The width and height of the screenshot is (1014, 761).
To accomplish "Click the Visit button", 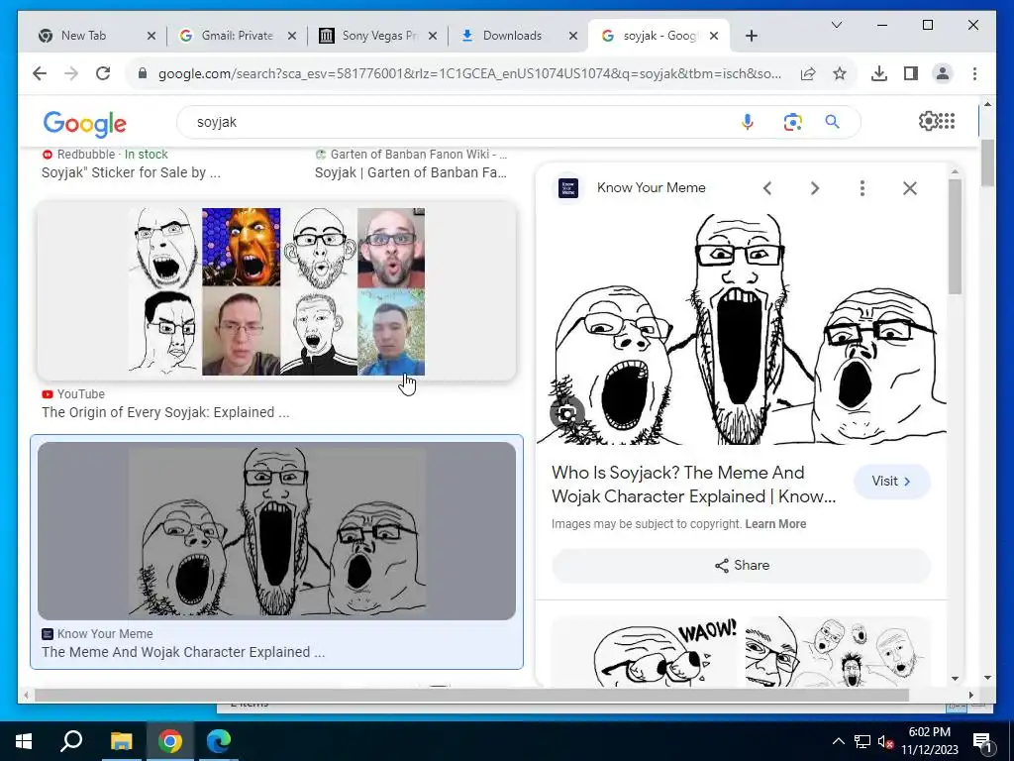I will (x=892, y=482).
